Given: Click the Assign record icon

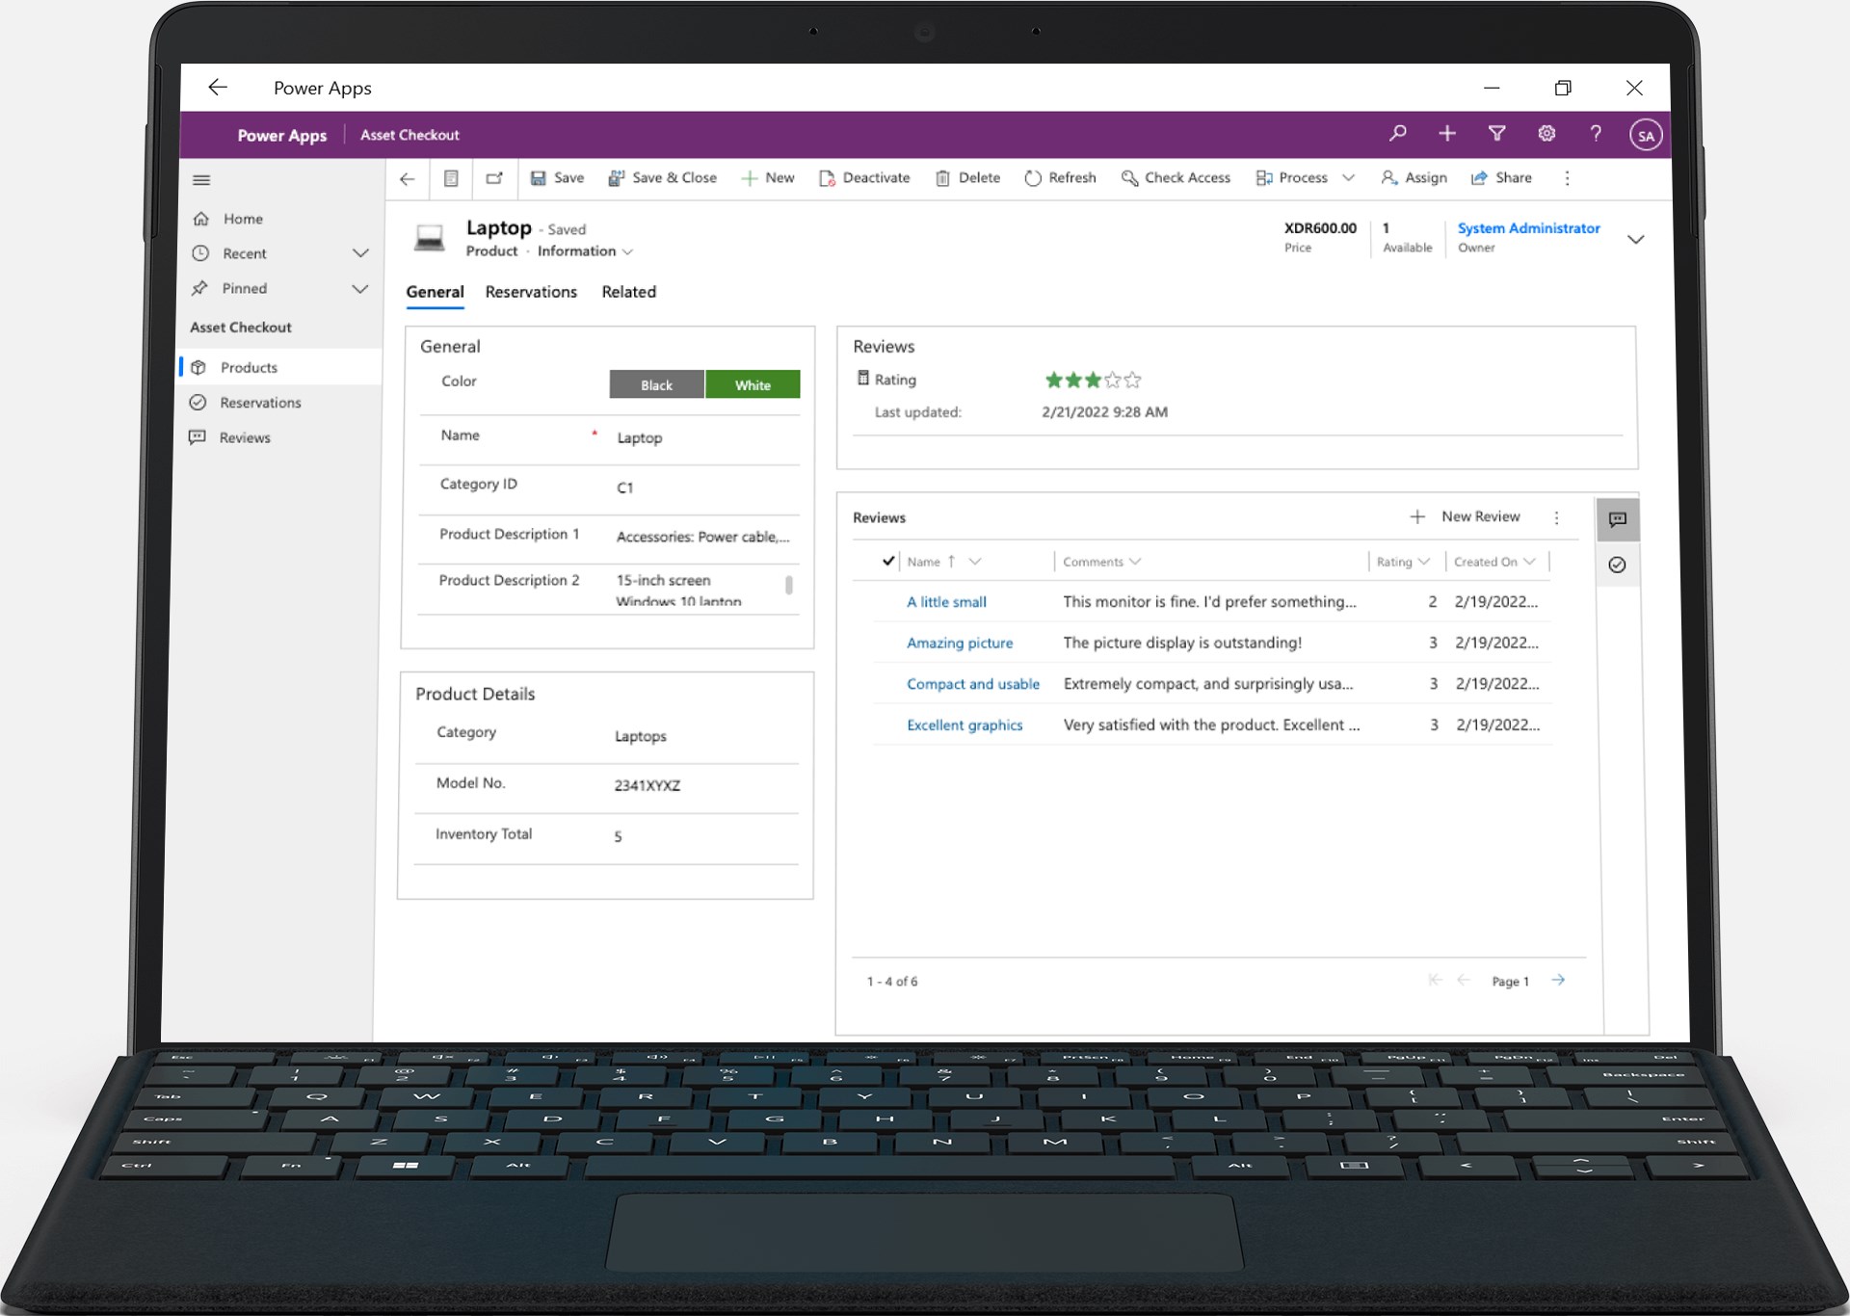Looking at the screenshot, I should (x=1388, y=177).
